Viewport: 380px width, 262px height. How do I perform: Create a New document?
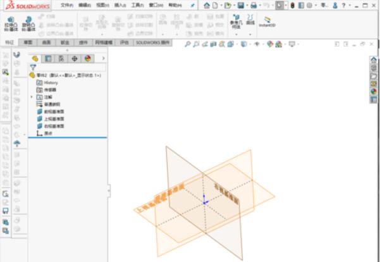pyautogui.click(x=215, y=5)
